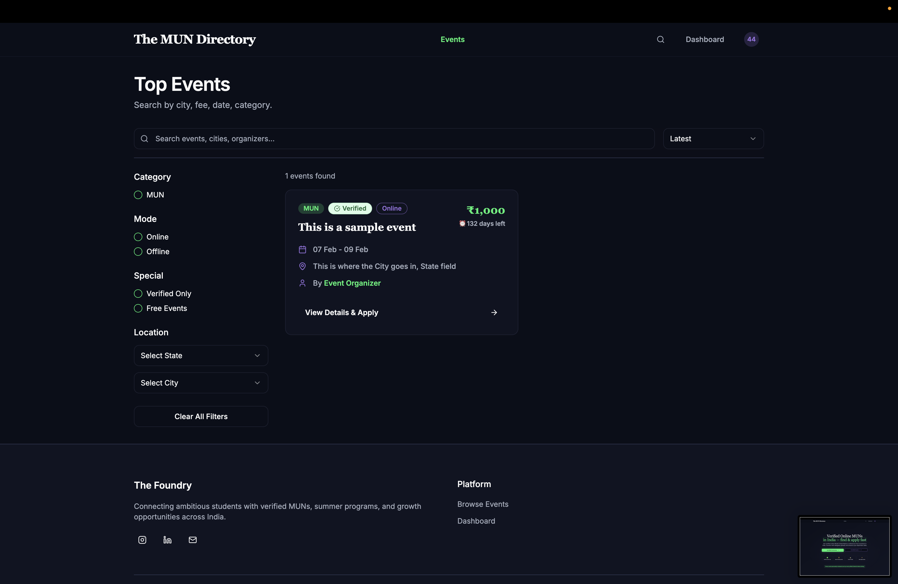Screen dimensions: 898x584
Task: Follow the Event Organizer link
Action: coord(352,283)
